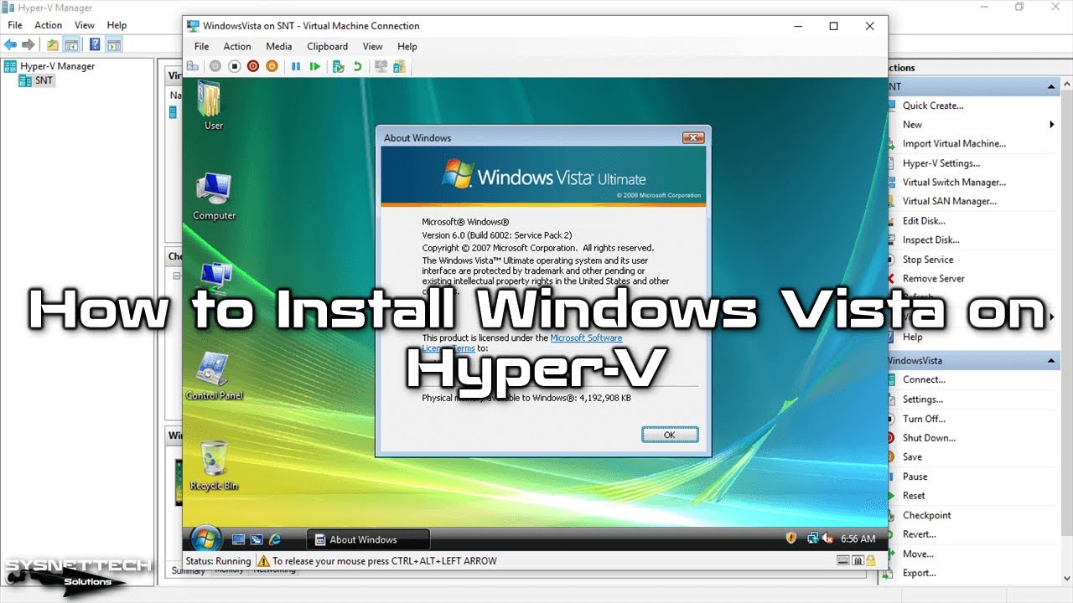Toggle Show/Hide Console Tree toolbar icon
This screenshot has height=603, width=1073.
72,44
